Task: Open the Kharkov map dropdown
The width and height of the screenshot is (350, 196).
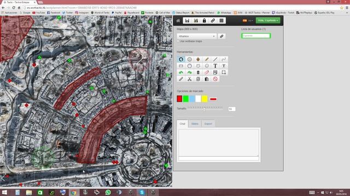Action: coord(197,36)
